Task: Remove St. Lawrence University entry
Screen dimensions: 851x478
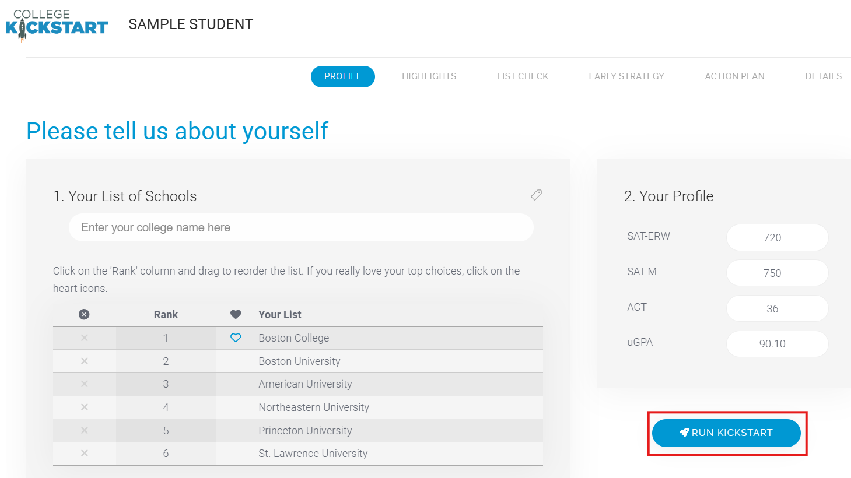Action: point(85,454)
